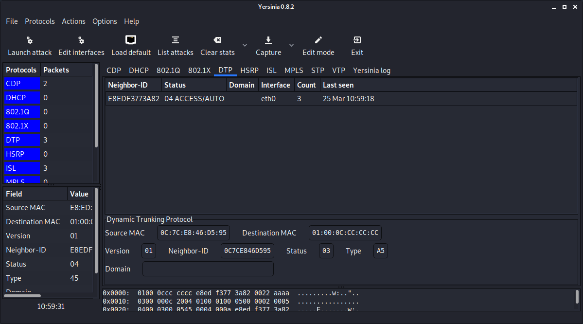Open the Protocols menu
The height and width of the screenshot is (324, 583).
pos(40,21)
